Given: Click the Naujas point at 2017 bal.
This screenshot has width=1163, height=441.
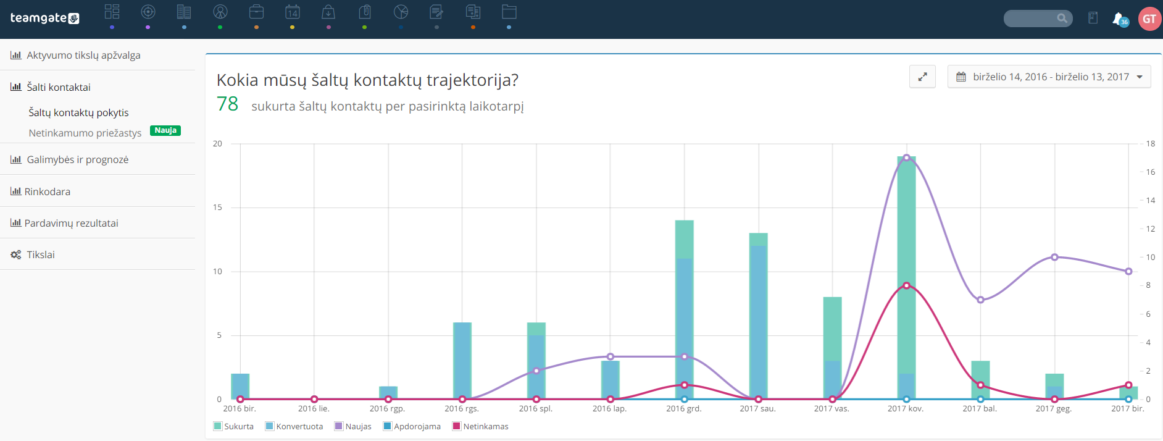Looking at the screenshot, I should pyautogui.click(x=980, y=300).
